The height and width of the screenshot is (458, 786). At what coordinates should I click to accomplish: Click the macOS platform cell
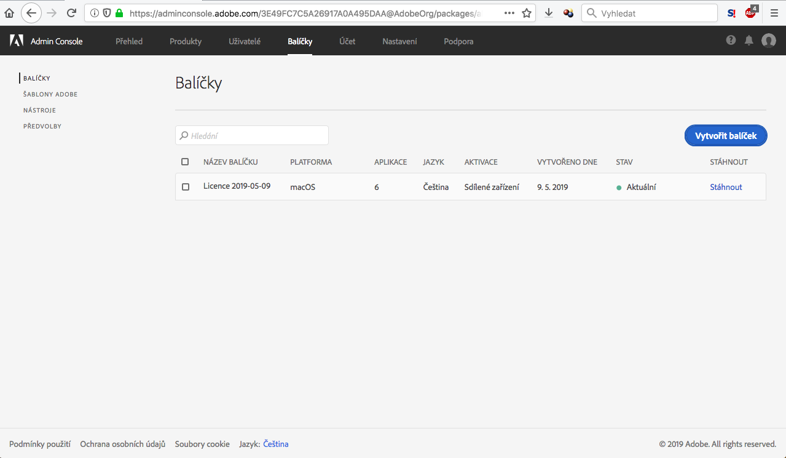click(302, 187)
